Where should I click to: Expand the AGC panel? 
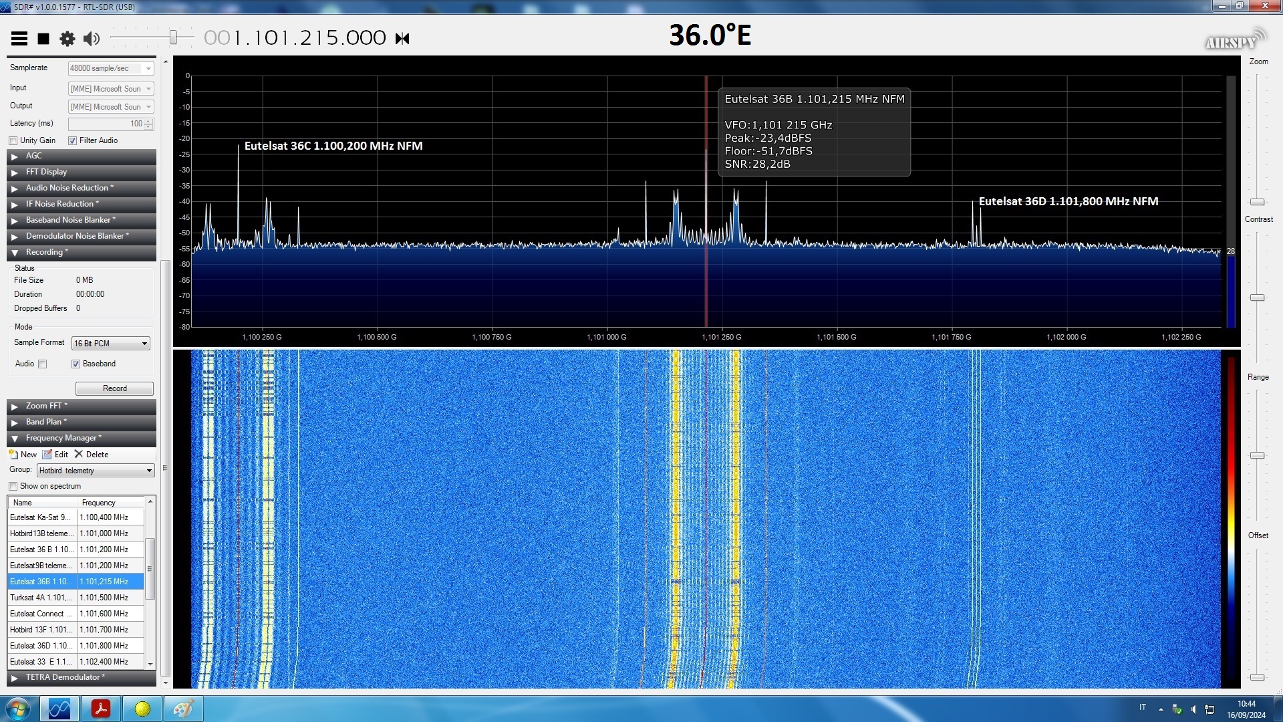point(82,156)
